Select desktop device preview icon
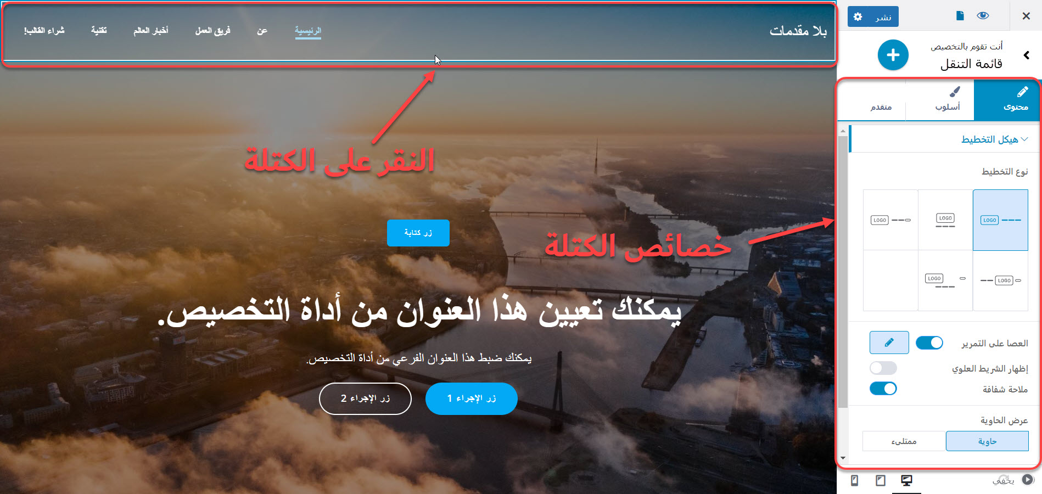The height and width of the screenshot is (494, 1042). (907, 481)
